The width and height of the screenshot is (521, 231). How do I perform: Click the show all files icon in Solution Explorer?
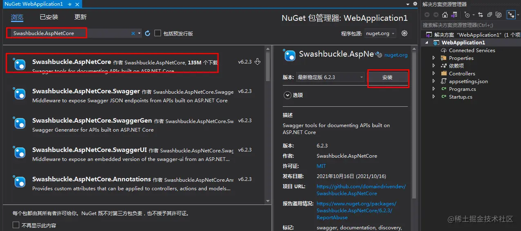499,15
